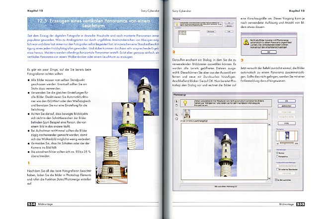This screenshot has height=219, width=332.
Task: Click the bottom lighthouse base photo on left page
Action: (111, 160)
